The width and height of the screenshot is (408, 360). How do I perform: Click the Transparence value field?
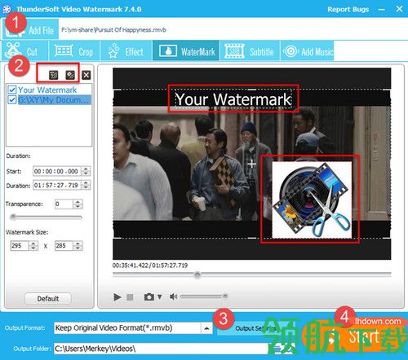[64, 204]
